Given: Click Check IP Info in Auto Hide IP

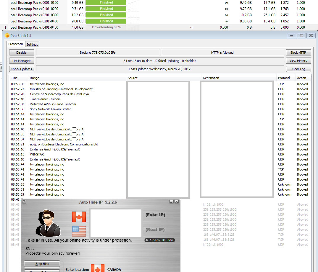Looking at the screenshot, I should coord(160,240).
